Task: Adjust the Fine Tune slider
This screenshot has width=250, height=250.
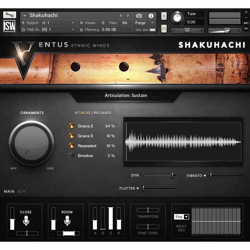Action: point(148,227)
